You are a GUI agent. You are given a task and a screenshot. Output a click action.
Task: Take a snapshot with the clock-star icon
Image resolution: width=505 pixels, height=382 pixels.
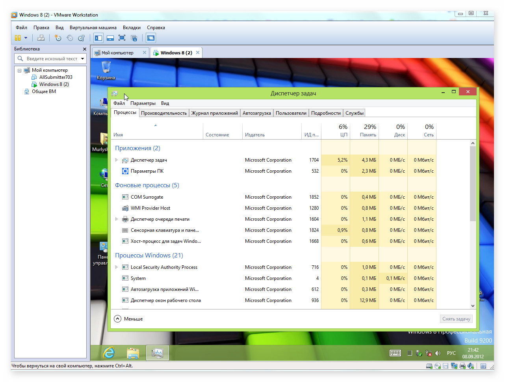(58, 38)
